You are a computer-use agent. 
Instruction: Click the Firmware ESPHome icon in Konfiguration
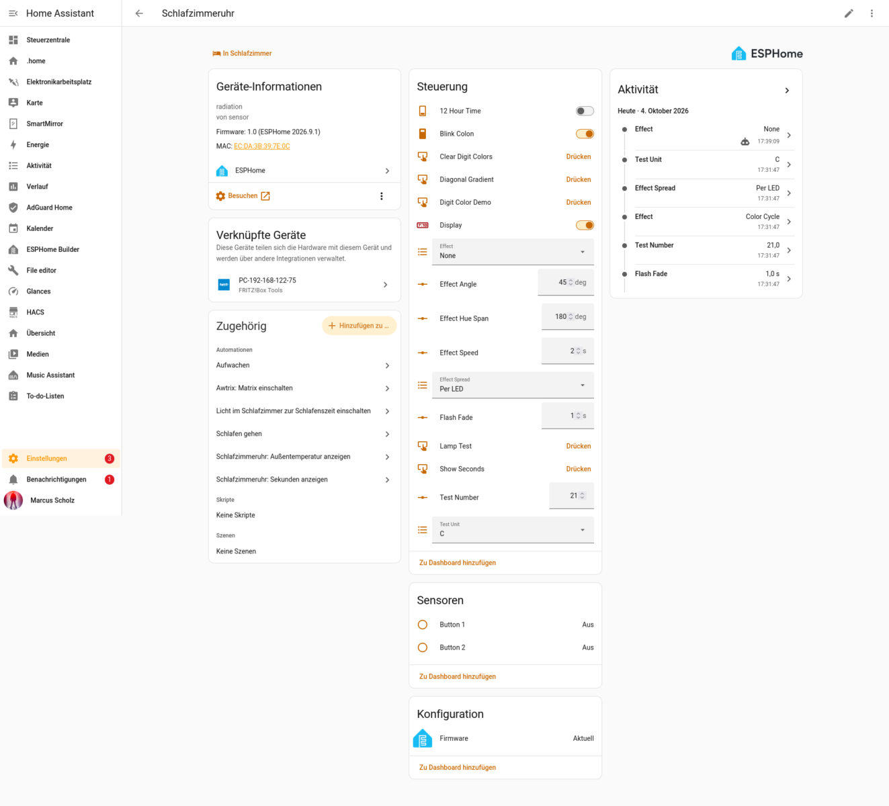point(423,738)
